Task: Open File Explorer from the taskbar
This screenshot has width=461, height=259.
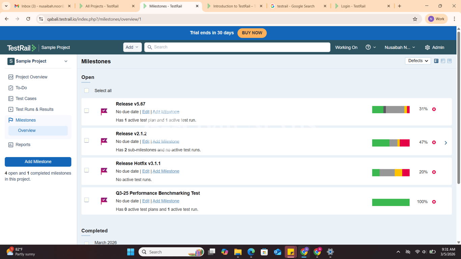Action: coord(238,252)
